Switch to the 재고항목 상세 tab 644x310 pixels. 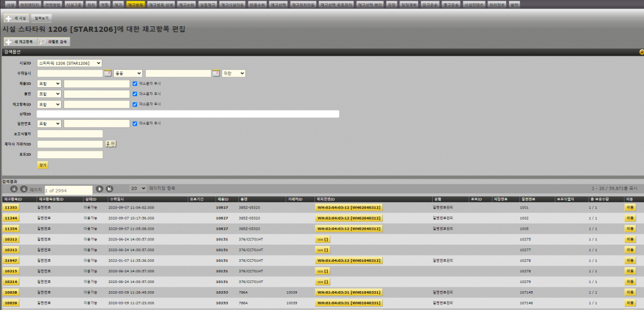pyautogui.click(x=162, y=4)
